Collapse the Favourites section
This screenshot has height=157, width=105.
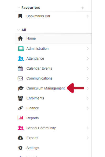(19, 8)
